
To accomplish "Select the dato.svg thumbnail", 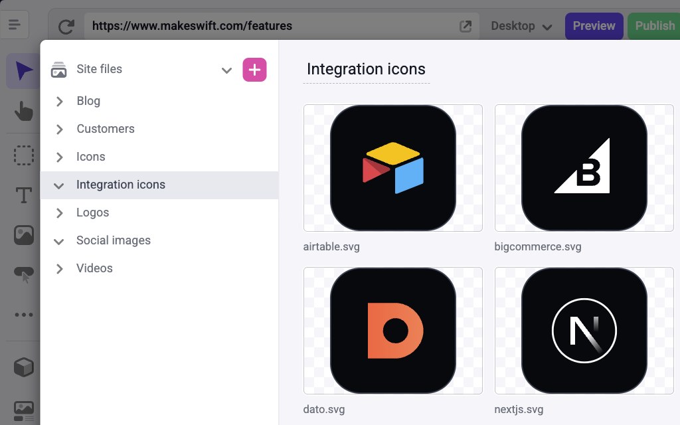I will click(x=393, y=331).
